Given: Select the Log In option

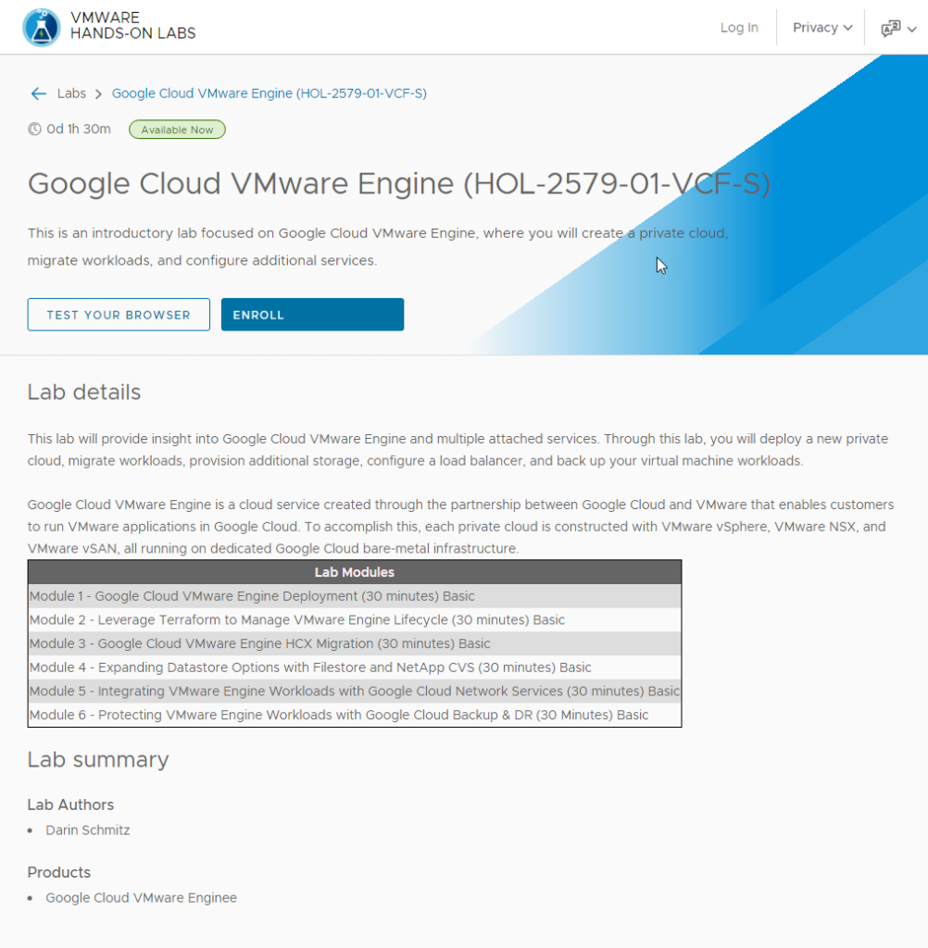Looking at the screenshot, I should (x=739, y=28).
